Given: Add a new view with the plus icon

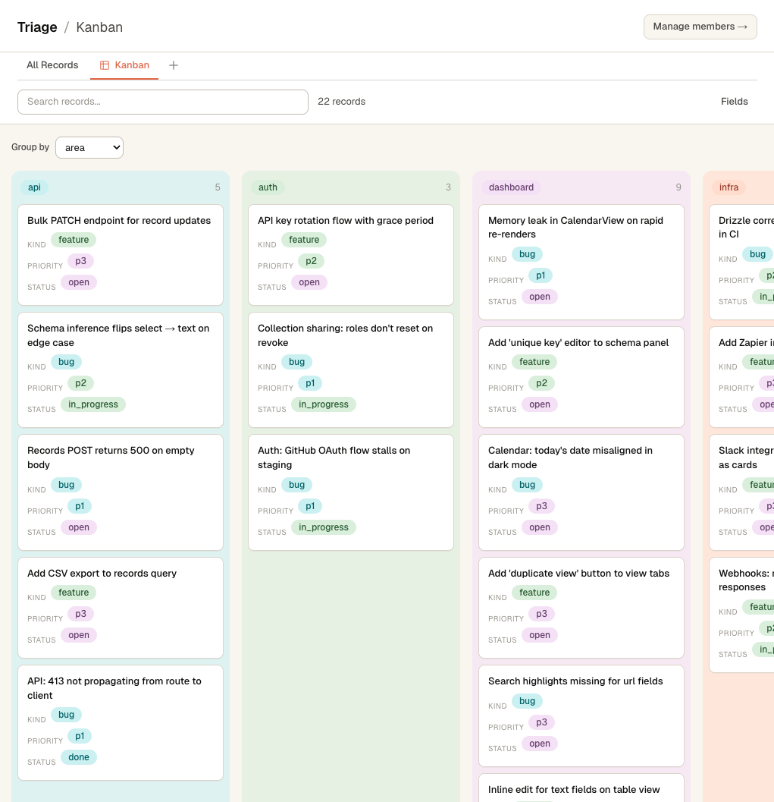Looking at the screenshot, I should pyautogui.click(x=174, y=65).
